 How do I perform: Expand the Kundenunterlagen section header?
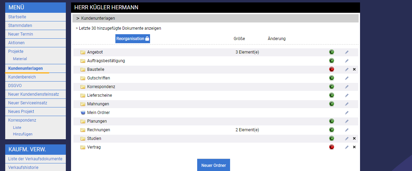(x=96, y=18)
